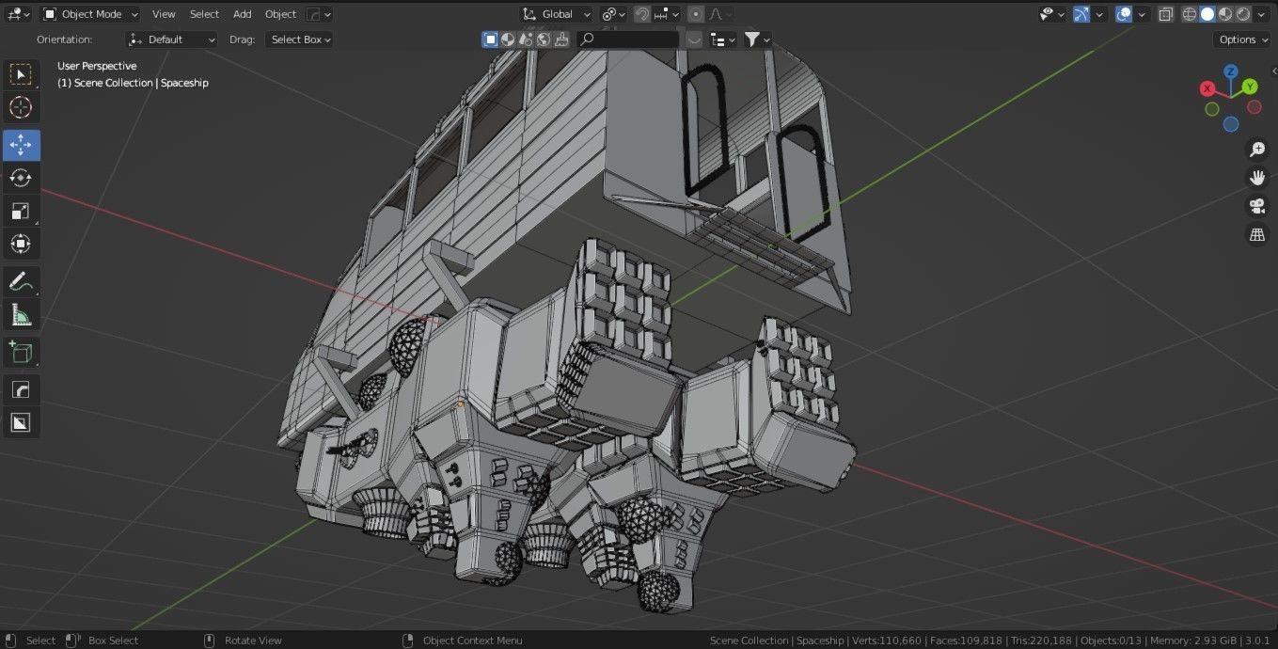Toggle viewport gizmos display
The height and width of the screenshot is (649, 1278).
click(1081, 14)
